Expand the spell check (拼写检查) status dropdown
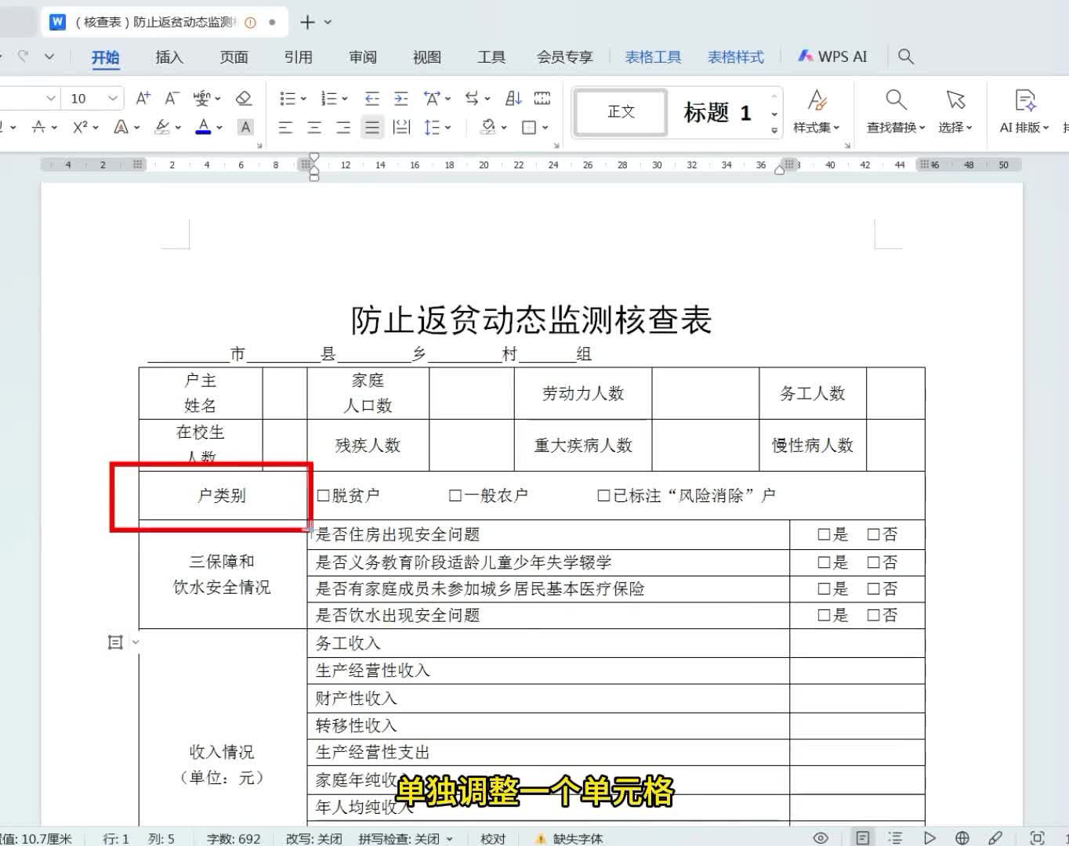This screenshot has height=846, width=1069. [x=450, y=838]
